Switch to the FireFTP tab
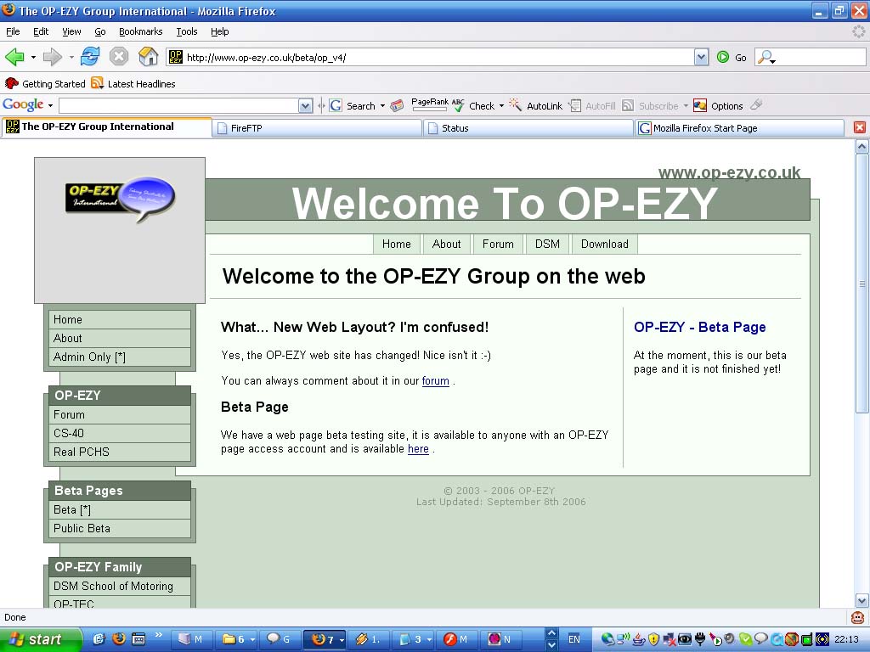This screenshot has height=652, width=870. point(317,128)
